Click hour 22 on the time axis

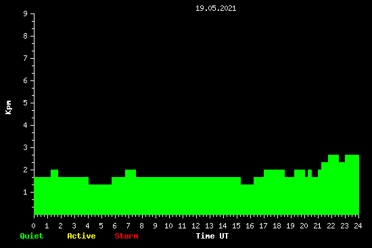[x=331, y=226]
